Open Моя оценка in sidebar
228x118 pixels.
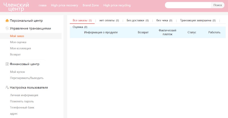[x=18, y=42]
